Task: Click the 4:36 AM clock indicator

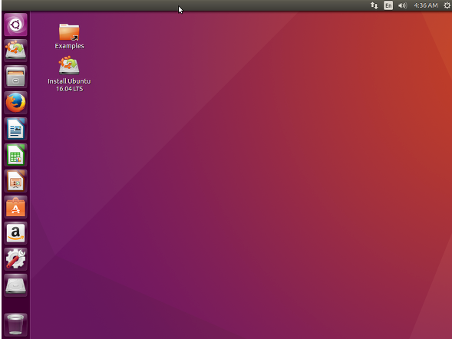Action: 426,5
